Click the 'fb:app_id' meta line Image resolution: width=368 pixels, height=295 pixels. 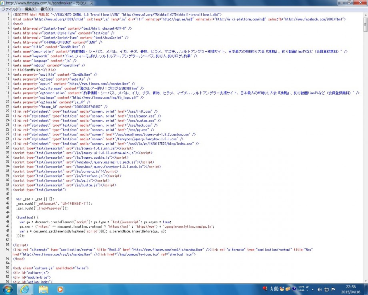pyautogui.click(x=60, y=107)
